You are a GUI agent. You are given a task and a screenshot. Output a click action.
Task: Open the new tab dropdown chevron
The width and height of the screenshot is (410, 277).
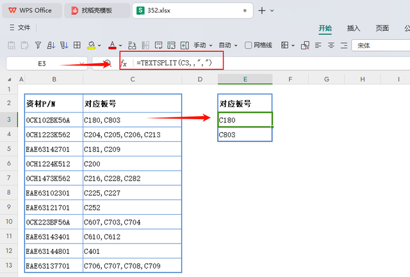pyautogui.click(x=272, y=11)
